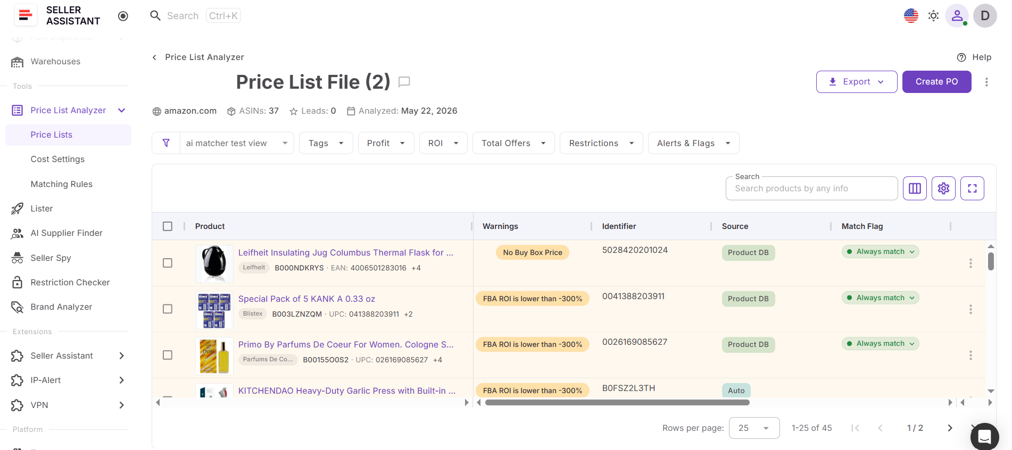Viewport: 1012px width, 450px height.
Task: Click the Warehouses sidebar icon
Action: click(18, 62)
